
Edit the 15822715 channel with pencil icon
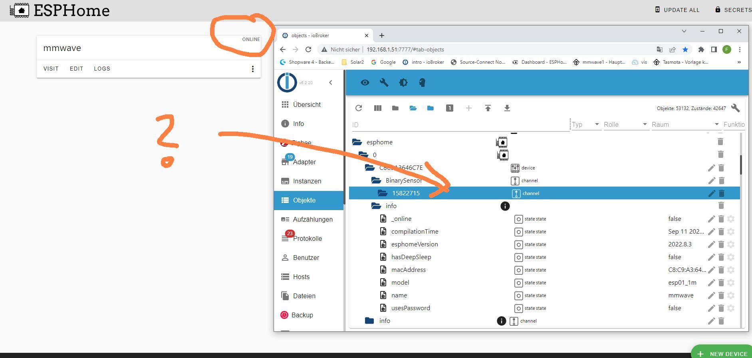712,193
